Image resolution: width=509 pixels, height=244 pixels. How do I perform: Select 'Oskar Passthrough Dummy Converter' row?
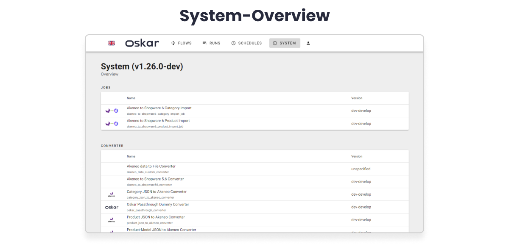click(x=255, y=207)
